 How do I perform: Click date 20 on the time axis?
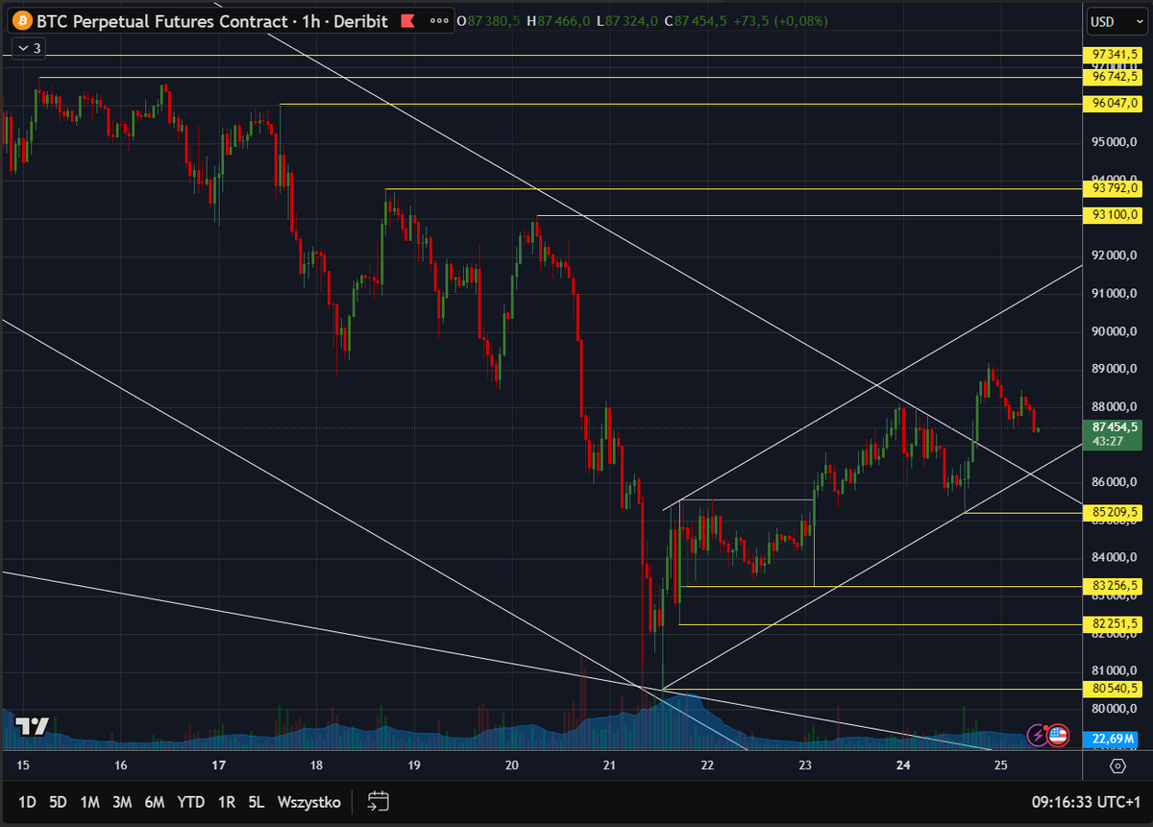511,766
